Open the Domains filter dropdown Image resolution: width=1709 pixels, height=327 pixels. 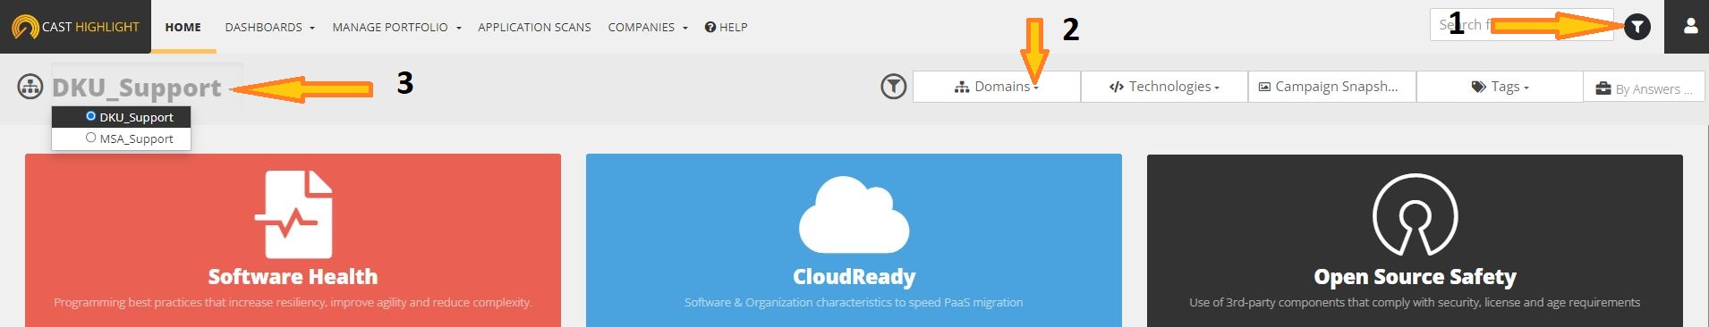pyautogui.click(x=996, y=87)
